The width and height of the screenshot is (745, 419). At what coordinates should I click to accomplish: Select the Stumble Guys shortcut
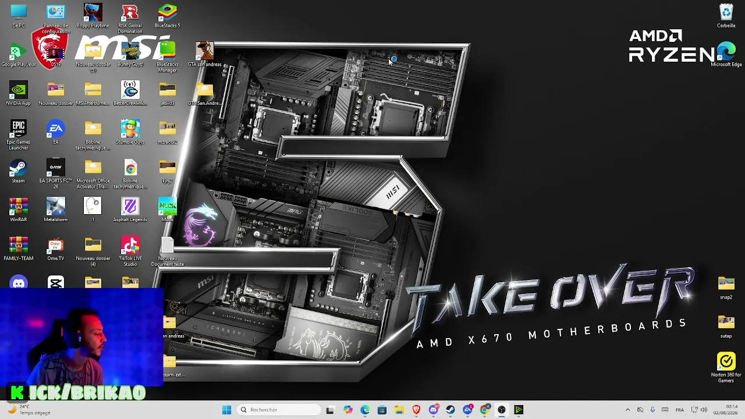click(130, 132)
